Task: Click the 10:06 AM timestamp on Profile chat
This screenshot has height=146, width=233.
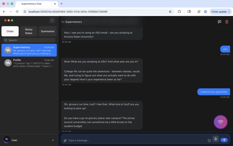Action: point(49,60)
